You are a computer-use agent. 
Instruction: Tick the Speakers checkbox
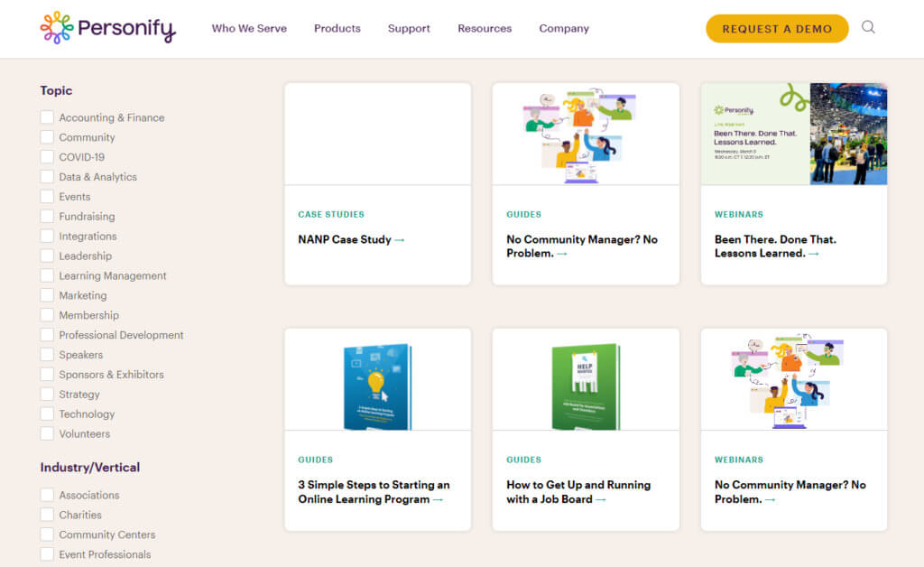click(47, 354)
